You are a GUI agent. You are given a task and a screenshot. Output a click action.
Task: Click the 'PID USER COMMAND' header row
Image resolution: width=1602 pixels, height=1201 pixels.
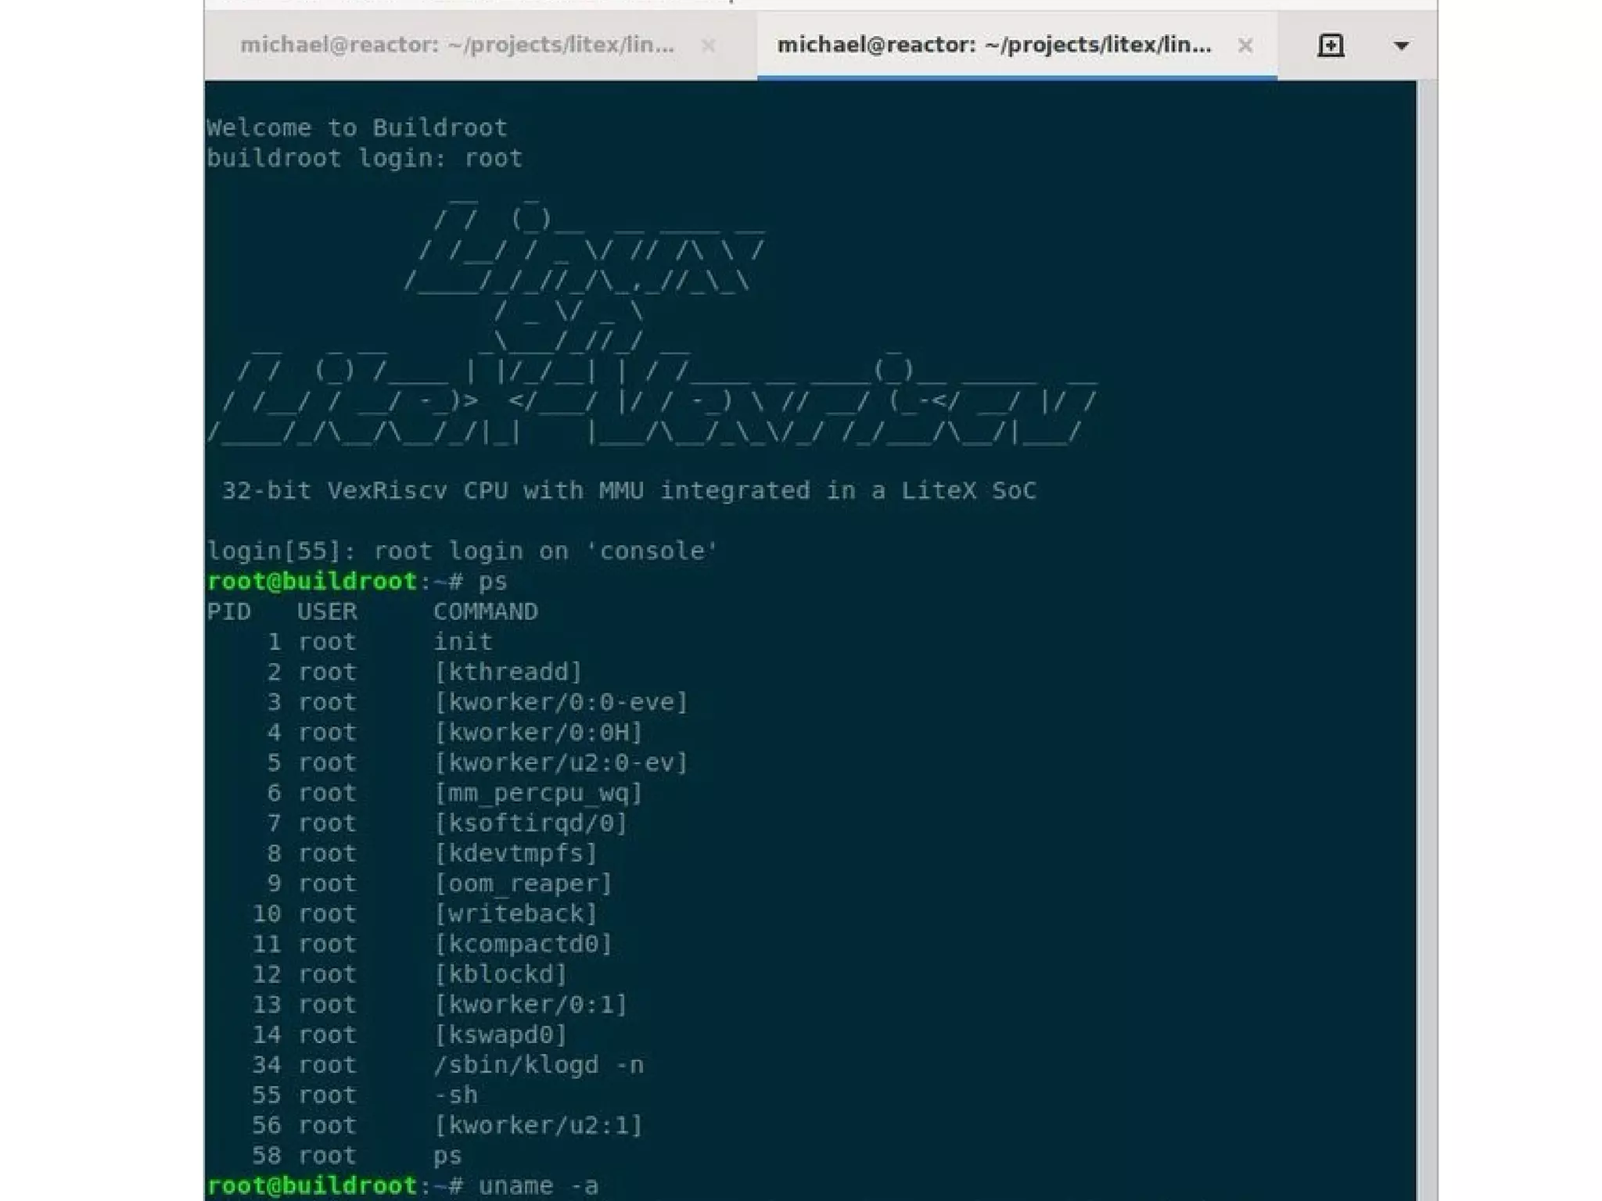click(x=372, y=611)
